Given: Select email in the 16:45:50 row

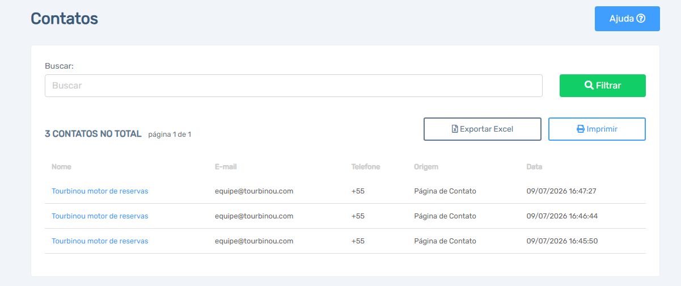Looking at the screenshot, I should 254,241.
